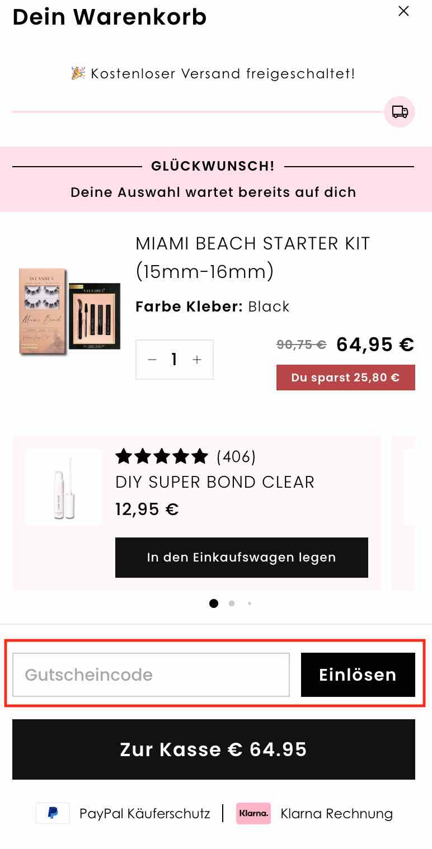Click the free shipping progress bar
The height and width of the screenshot is (849, 432).
196,112
